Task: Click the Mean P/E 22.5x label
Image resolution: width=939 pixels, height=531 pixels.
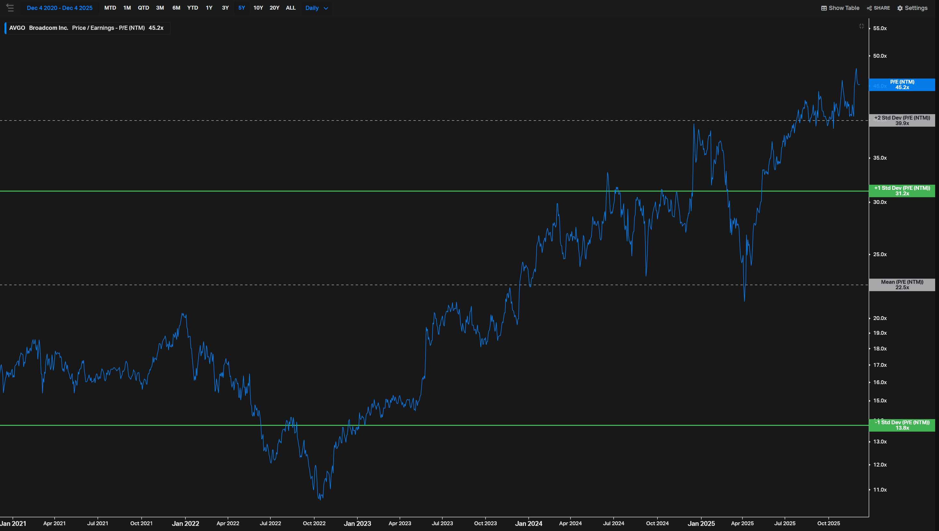Action: point(902,284)
